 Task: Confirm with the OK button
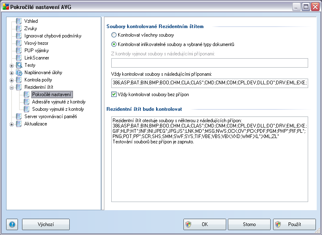205,224
